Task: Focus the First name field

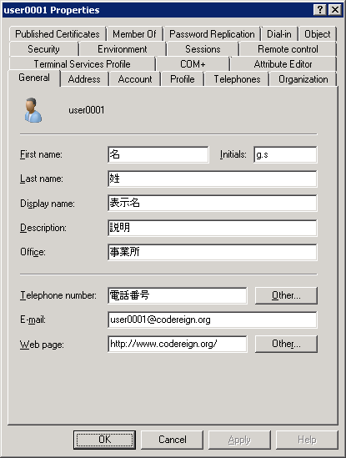Action: 158,154
